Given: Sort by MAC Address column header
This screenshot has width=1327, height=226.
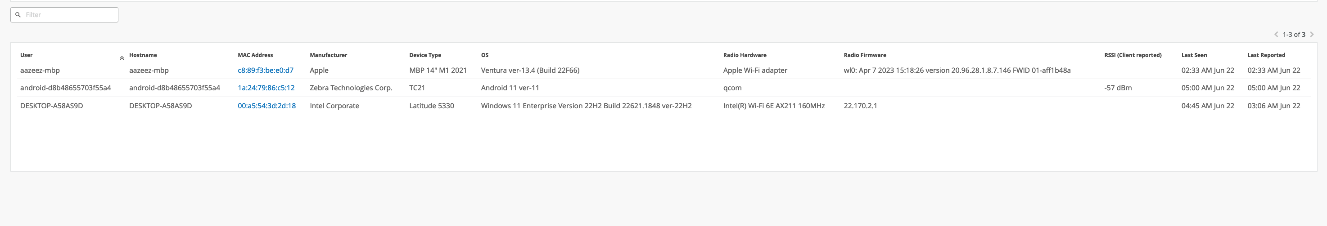Looking at the screenshot, I should tap(255, 55).
